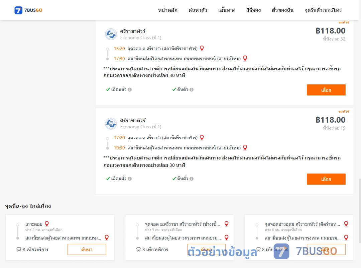This screenshot has height=268, width=361.
Task: Open the ค้นหาตั๋ว menu item
Action: [x=198, y=10]
